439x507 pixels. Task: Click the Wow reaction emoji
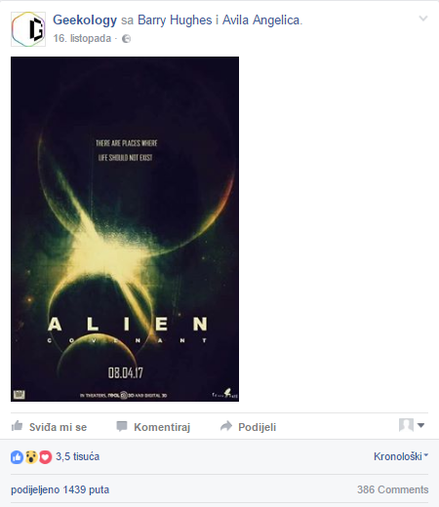(x=31, y=457)
